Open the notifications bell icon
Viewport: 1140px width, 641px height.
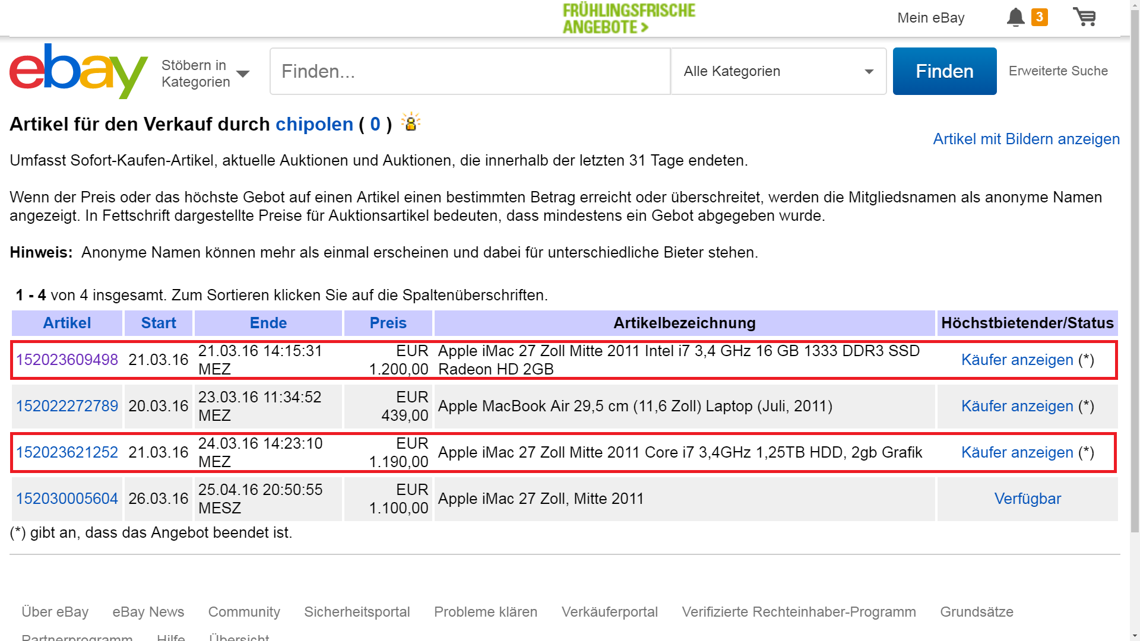point(1015,17)
